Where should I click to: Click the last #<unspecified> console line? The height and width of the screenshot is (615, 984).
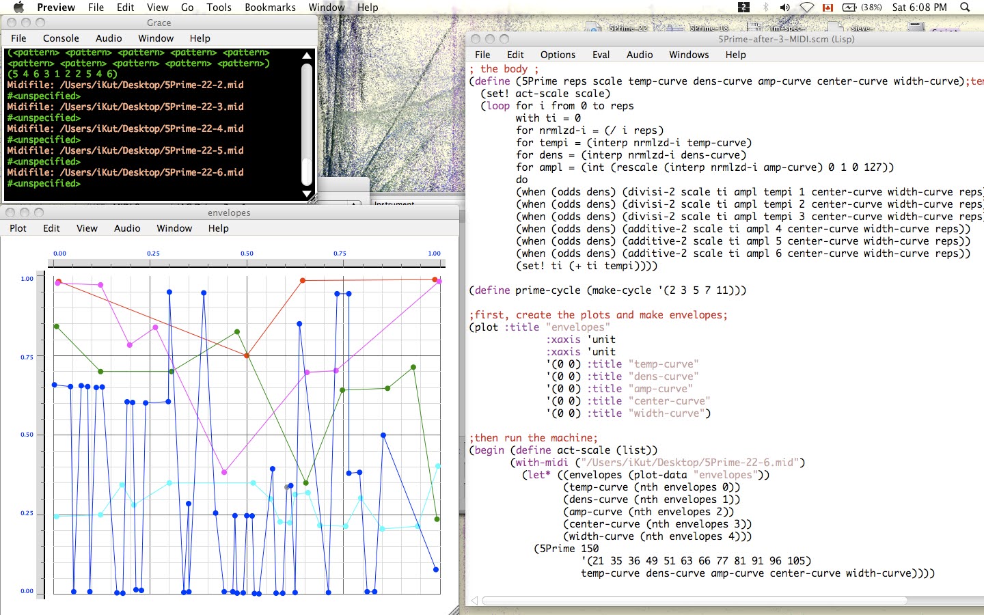44,183
